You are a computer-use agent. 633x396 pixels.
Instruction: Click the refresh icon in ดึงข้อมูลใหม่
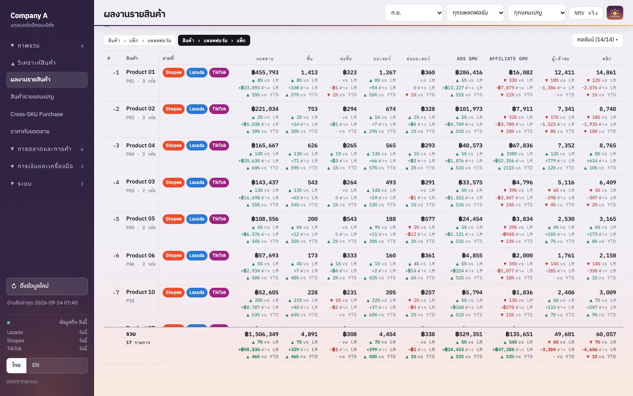(14, 286)
